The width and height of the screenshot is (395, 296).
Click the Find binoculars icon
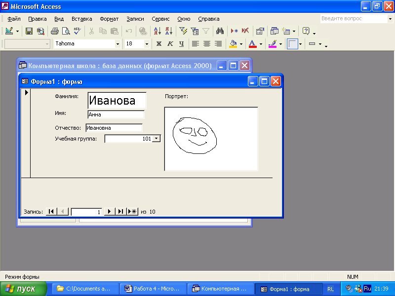tap(220, 31)
